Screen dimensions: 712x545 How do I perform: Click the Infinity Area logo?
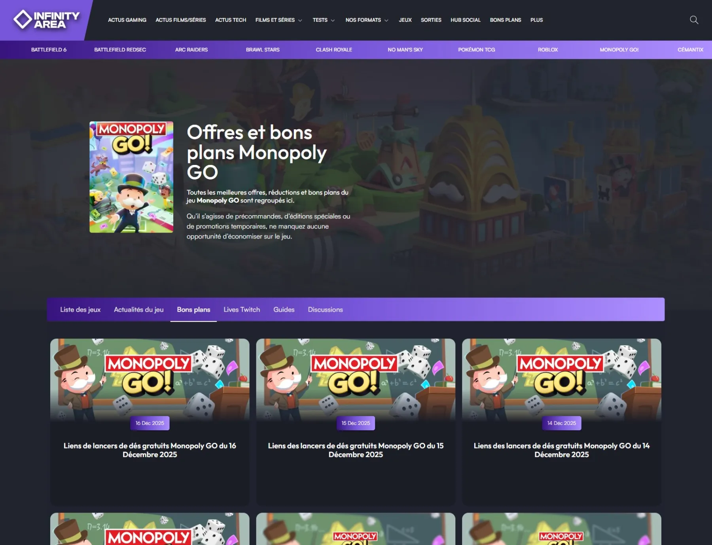pos(46,20)
